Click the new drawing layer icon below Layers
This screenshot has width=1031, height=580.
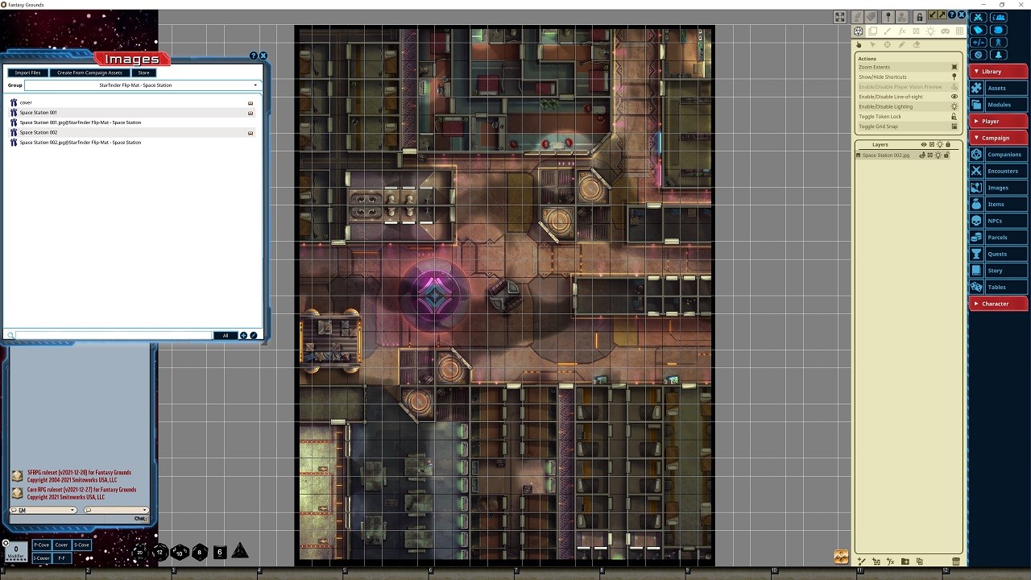click(x=860, y=561)
